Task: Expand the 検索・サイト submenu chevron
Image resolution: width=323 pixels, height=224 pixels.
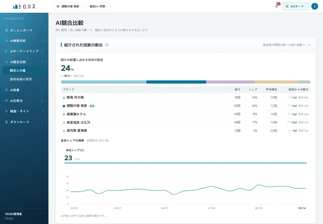Action: [x=43, y=111]
